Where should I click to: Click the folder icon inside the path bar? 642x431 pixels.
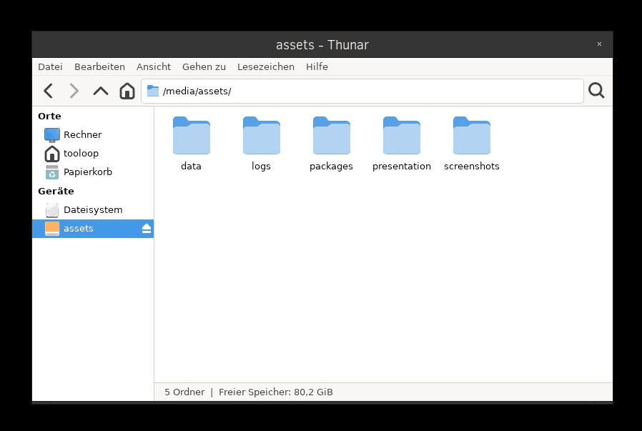[x=152, y=91]
